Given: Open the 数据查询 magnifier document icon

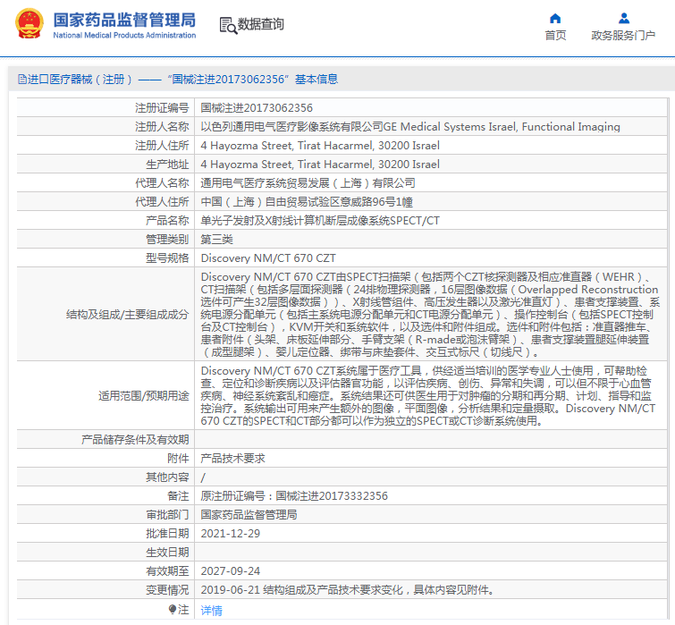Looking at the screenshot, I should (228, 25).
